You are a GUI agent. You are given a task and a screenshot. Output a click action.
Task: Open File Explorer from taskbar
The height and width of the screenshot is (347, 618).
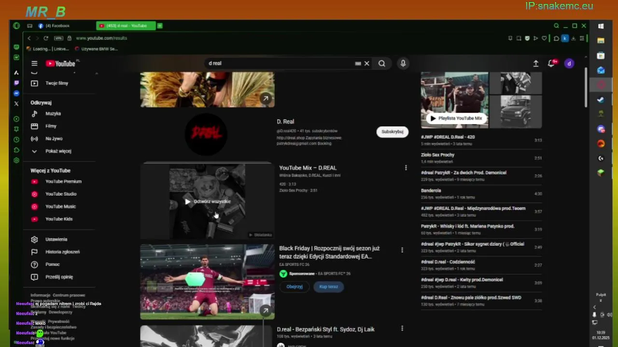click(601, 40)
